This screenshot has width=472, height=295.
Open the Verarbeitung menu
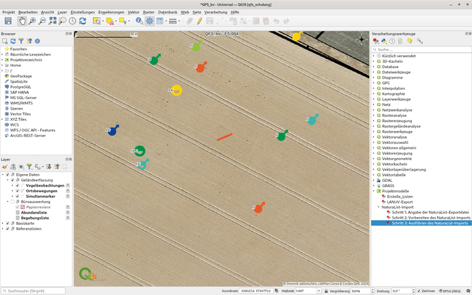tap(215, 12)
